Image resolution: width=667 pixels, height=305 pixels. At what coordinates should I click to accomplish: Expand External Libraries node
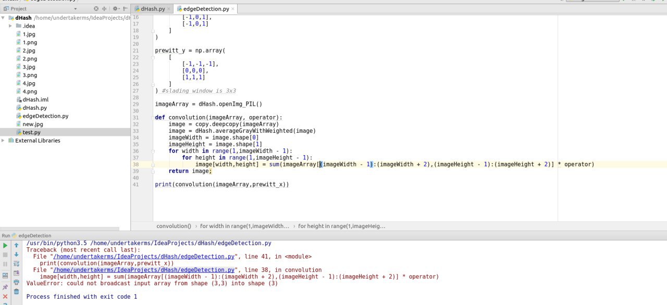[x=4, y=141]
